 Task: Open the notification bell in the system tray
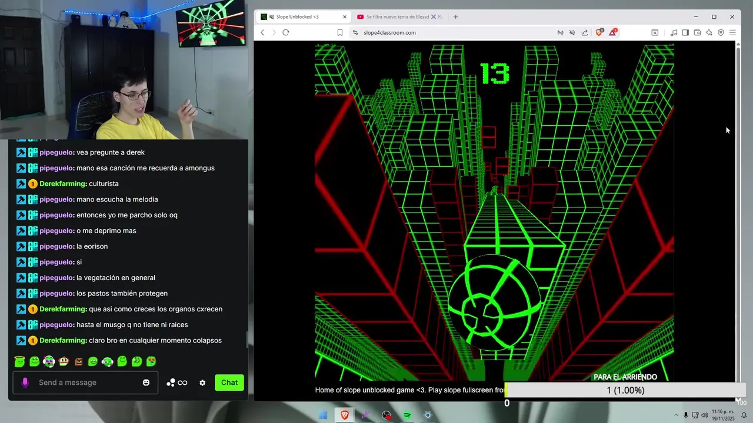click(744, 415)
